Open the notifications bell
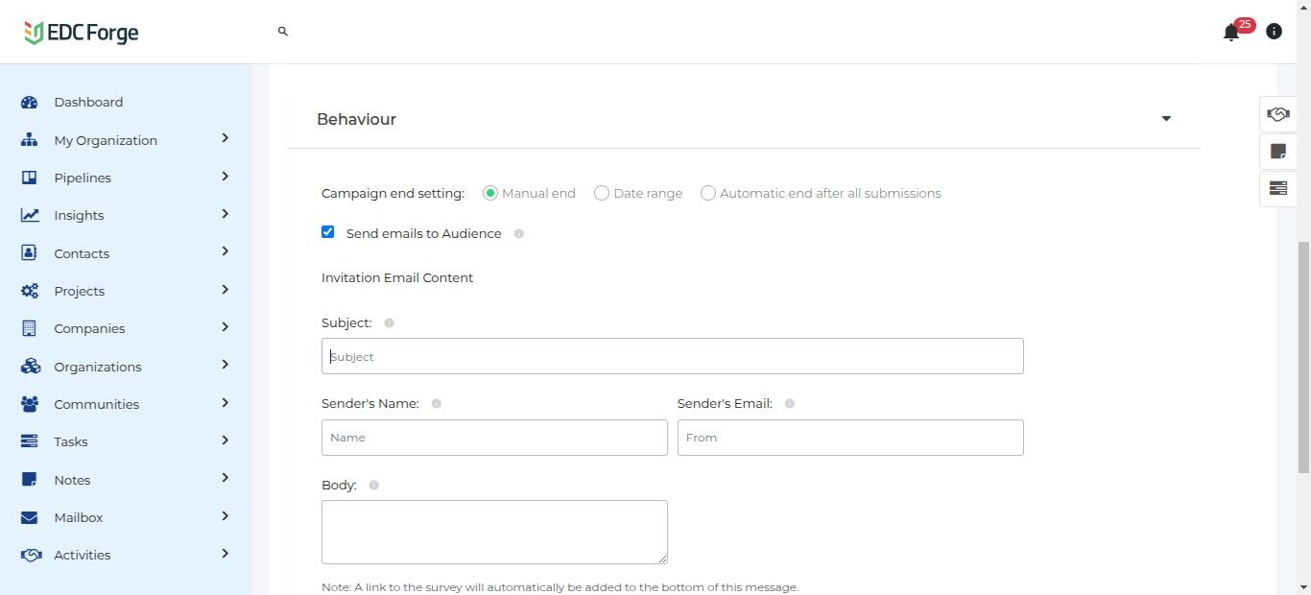Screen dimensions: 1311x595 [1231, 33]
